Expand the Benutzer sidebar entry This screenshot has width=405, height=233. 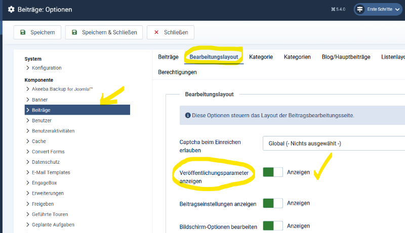click(x=42, y=120)
